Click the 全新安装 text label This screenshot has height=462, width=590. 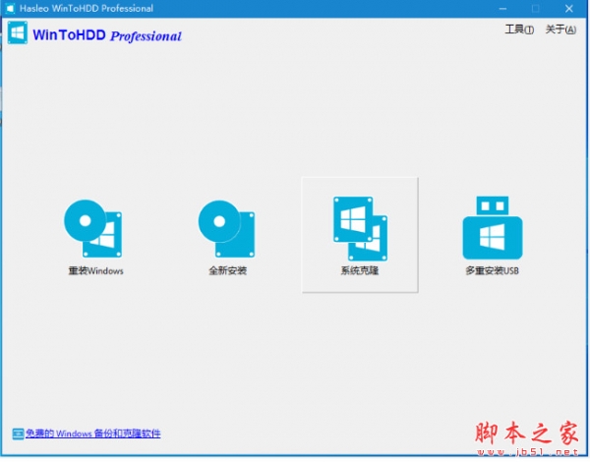tap(228, 271)
